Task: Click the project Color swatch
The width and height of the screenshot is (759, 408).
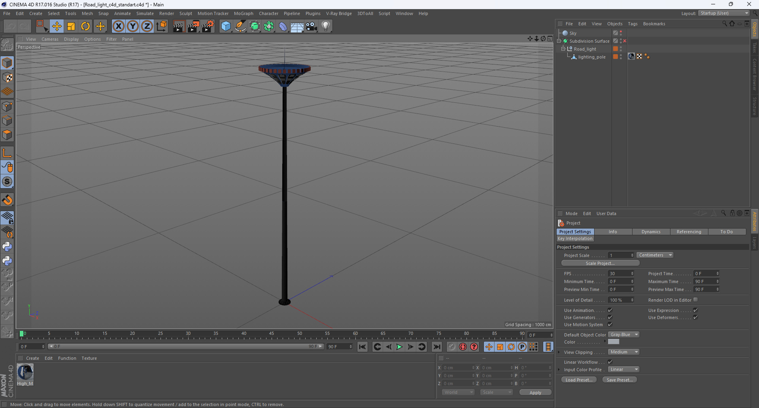Action: pos(614,342)
